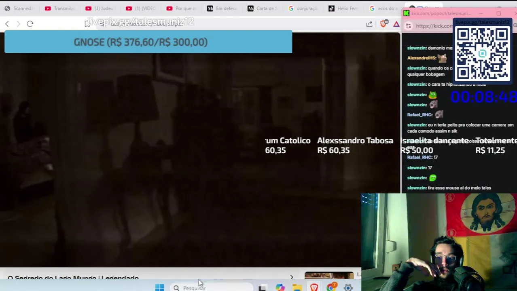The height and width of the screenshot is (291, 517).
Task: Reload the page with the refresh icon
Action: point(30,24)
